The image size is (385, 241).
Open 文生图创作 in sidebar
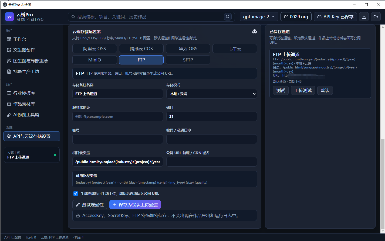tap(32, 50)
